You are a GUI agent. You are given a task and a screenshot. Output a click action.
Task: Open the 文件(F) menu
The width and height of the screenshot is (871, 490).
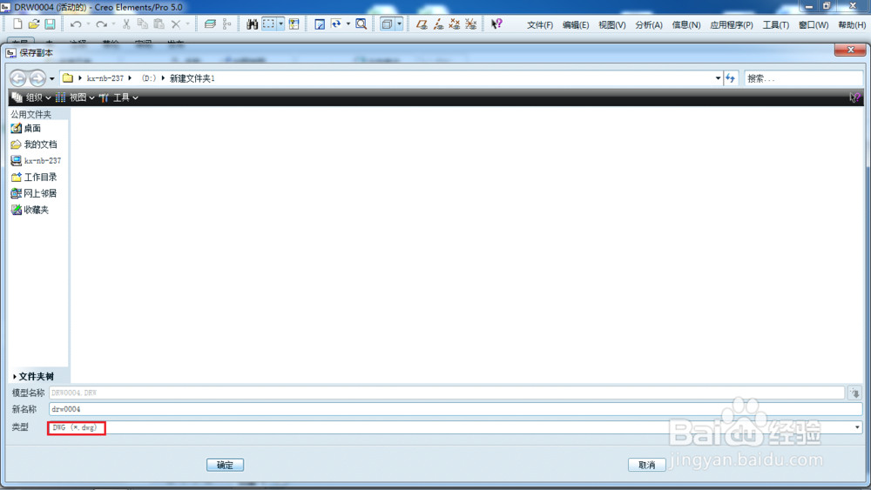pyautogui.click(x=540, y=25)
